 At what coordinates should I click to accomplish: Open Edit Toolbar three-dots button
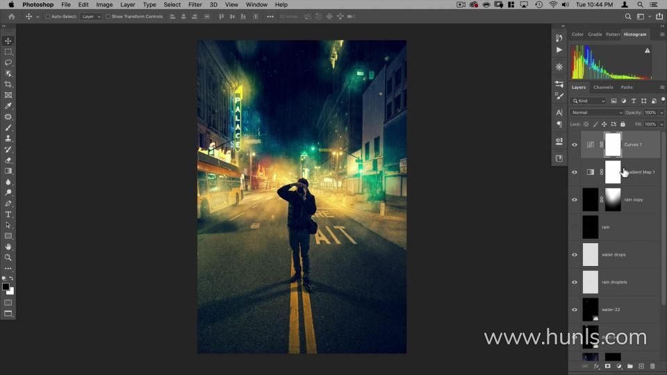click(8, 269)
